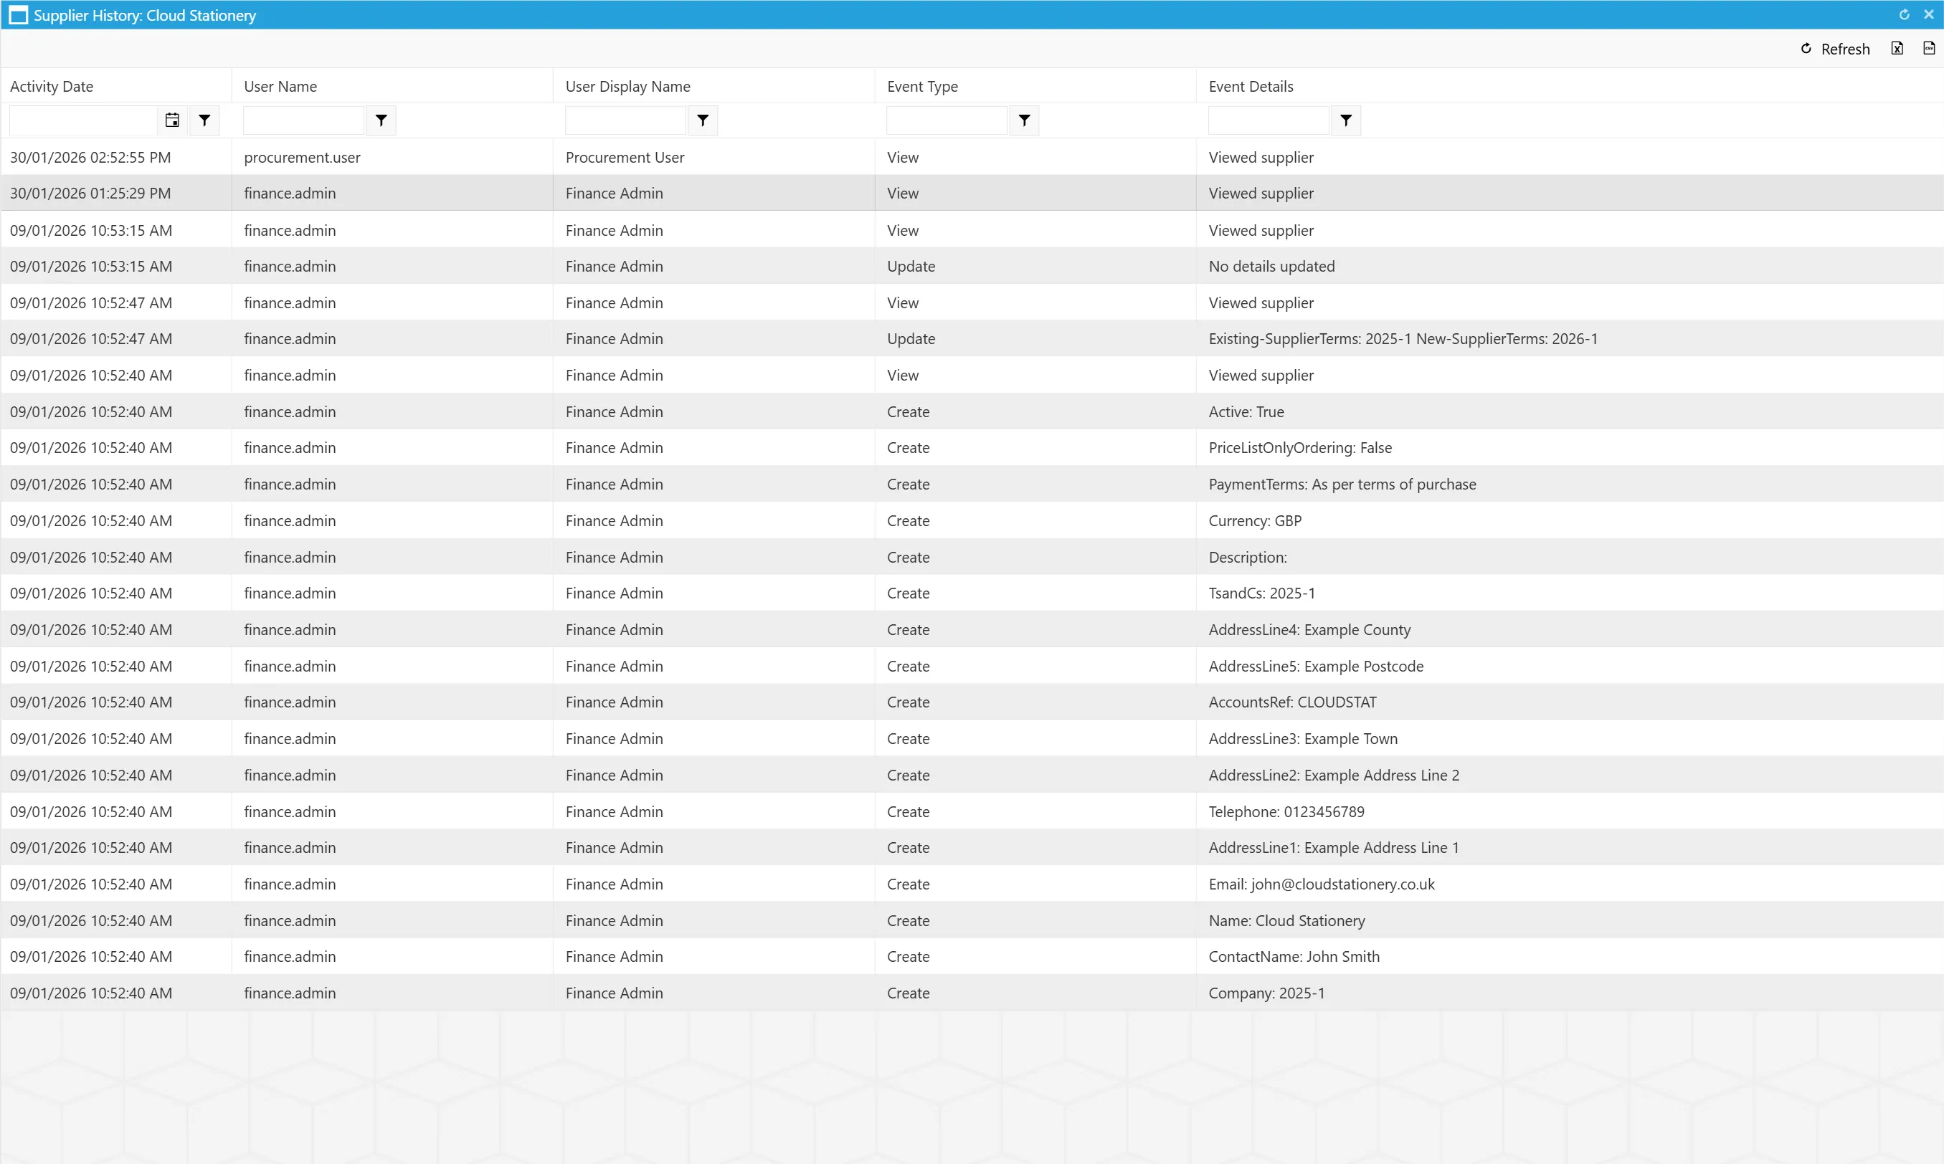This screenshot has height=1164, width=1944.
Task: Select the ContactName: John Smith cell
Action: pos(1570,957)
